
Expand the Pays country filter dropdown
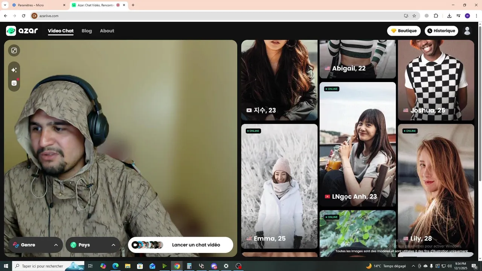point(93,245)
